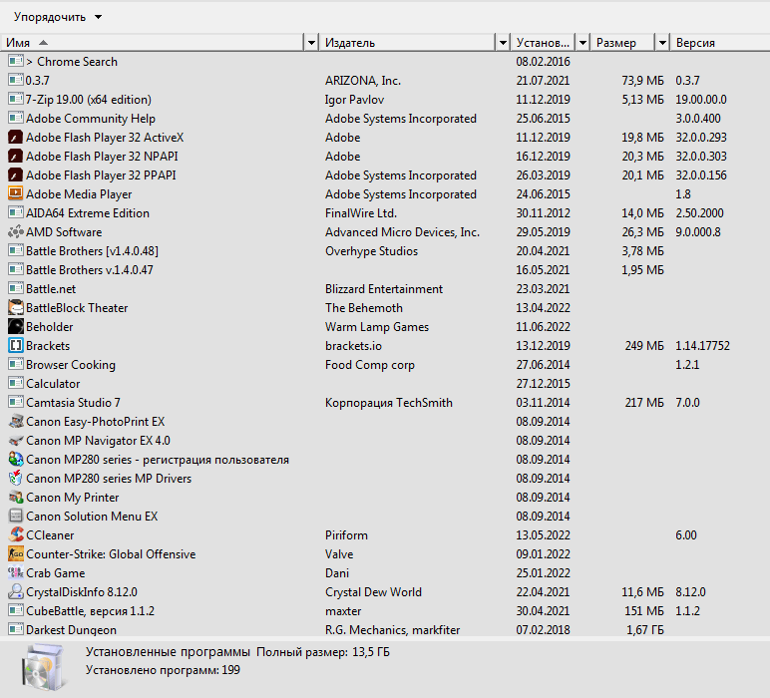Click publisher Blizzard Entertainment
770x698 pixels.
tap(384, 289)
